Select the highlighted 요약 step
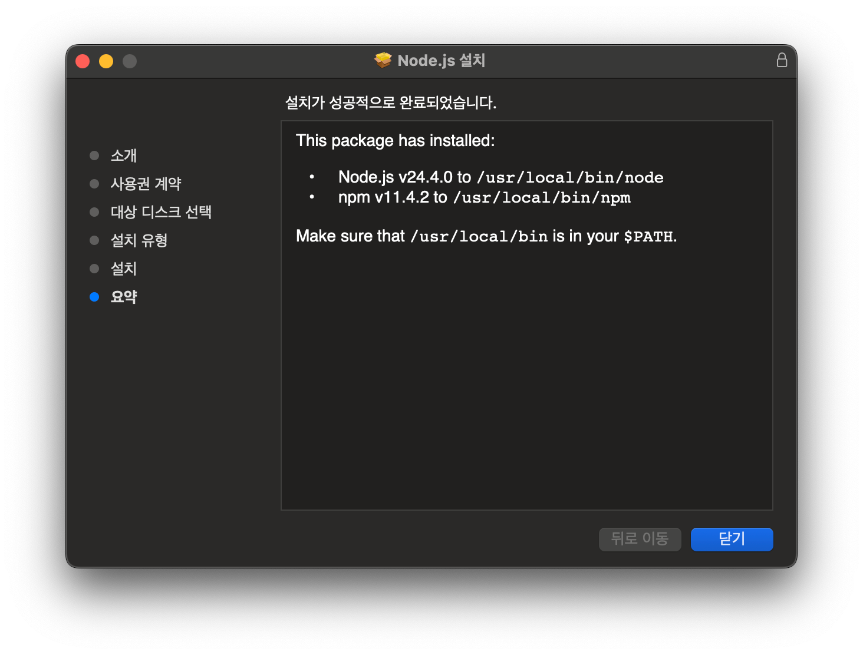The image size is (863, 655). coord(124,297)
